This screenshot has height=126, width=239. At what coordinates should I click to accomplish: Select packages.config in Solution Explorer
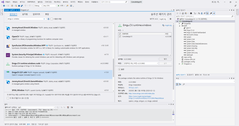pyautogui.click(x=189, y=62)
